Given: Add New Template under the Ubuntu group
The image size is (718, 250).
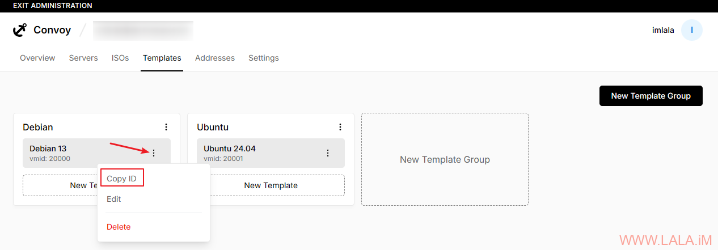Looking at the screenshot, I should (271, 185).
